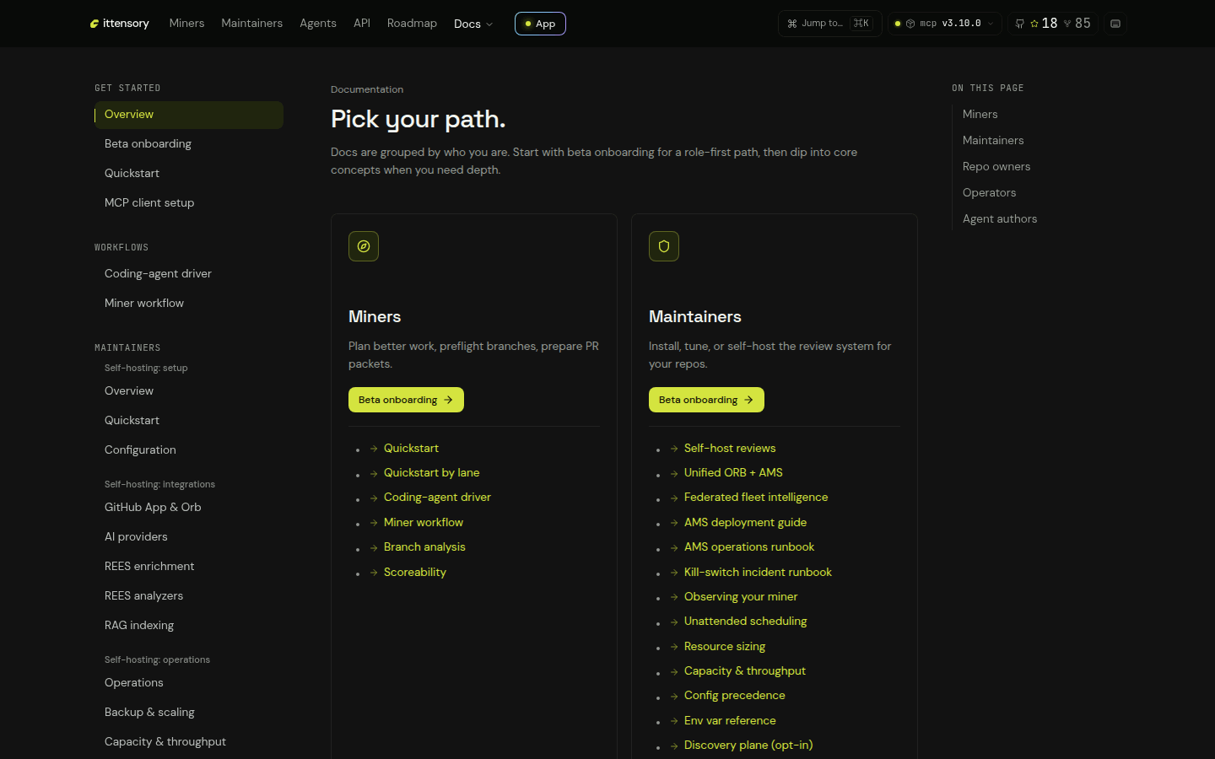Click the arrow icon beside Resource sizing

coord(674,647)
